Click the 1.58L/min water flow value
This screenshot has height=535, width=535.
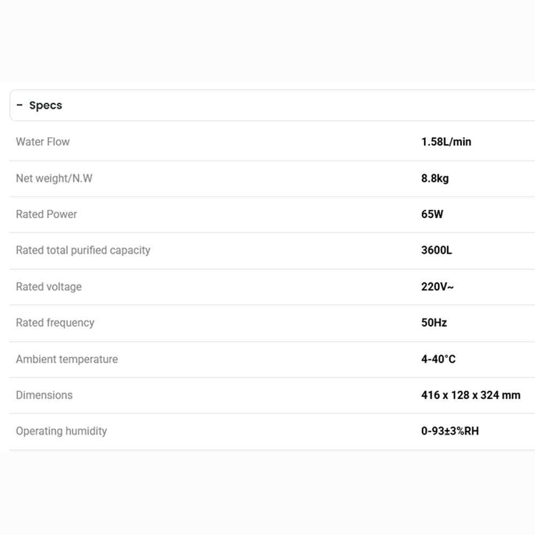[446, 142]
